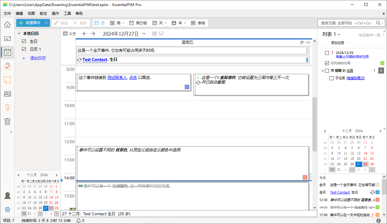Toggle the 日历 1 calendar checkbox
This screenshot has width=387, height=224.
(24, 49)
